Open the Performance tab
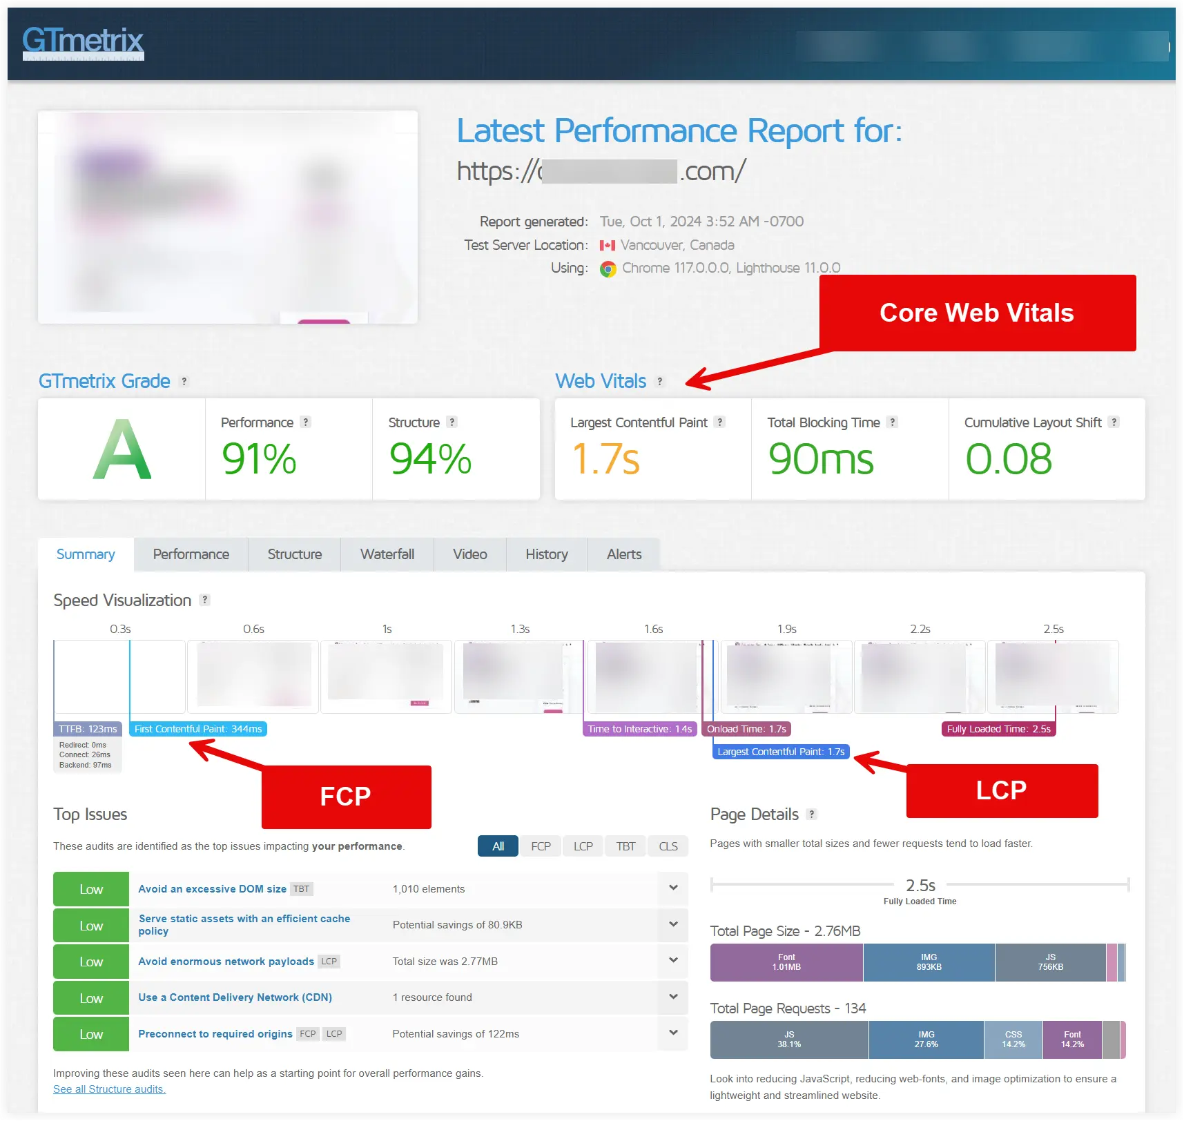1184x1121 pixels. (191, 554)
